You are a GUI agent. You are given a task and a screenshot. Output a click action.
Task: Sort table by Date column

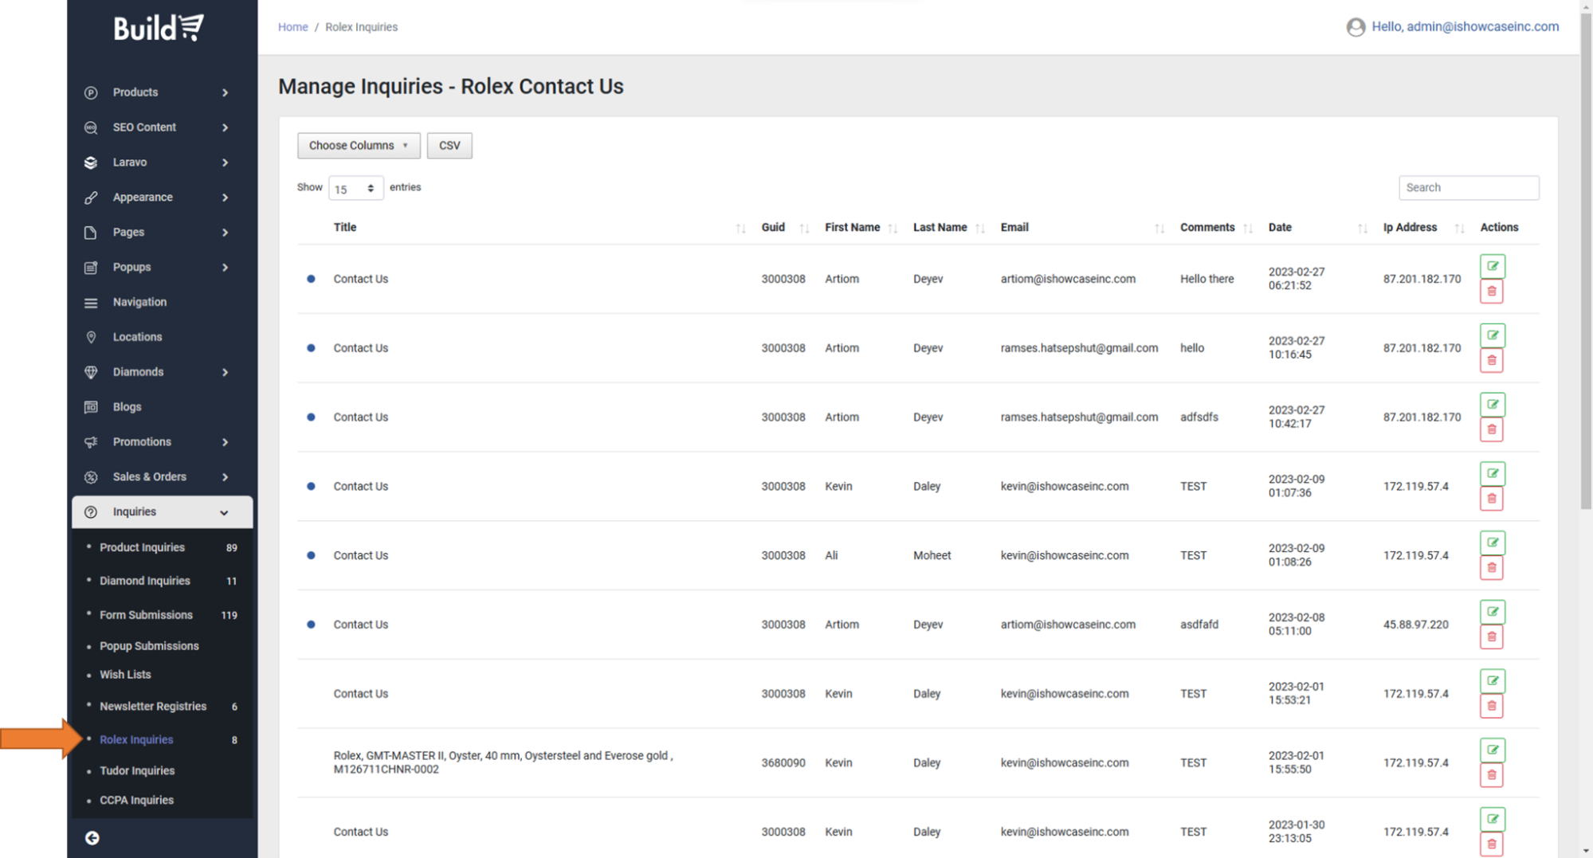[x=1280, y=228]
